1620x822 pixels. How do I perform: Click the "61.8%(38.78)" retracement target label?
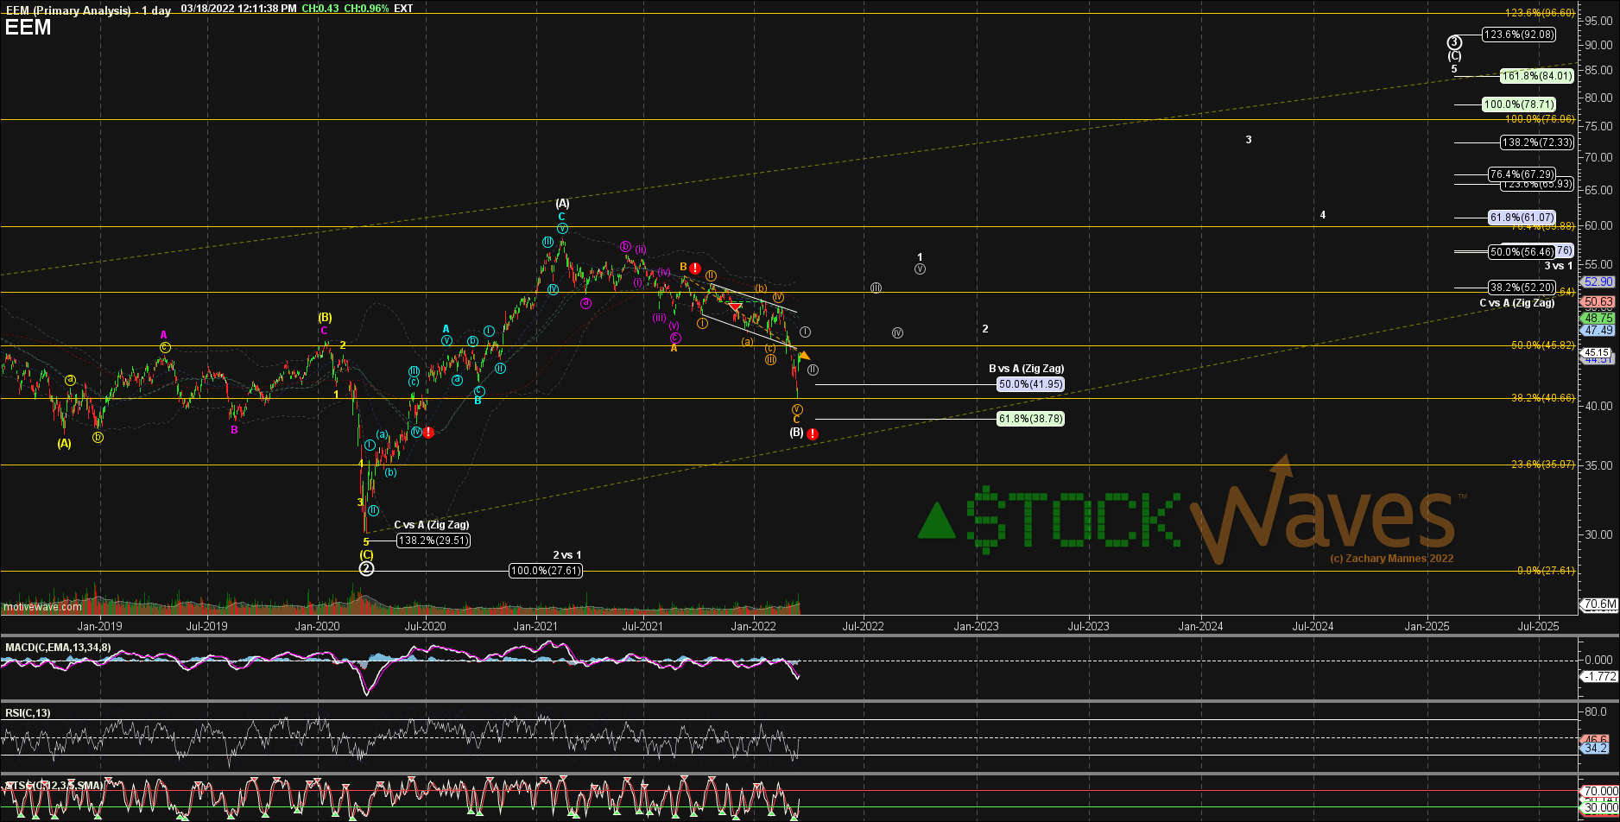point(1030,419)
